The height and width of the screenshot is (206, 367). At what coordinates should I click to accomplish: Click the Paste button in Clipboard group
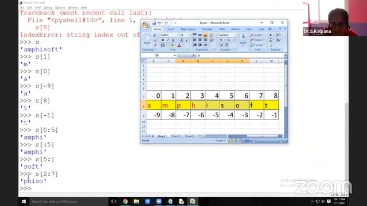pyautogui.click(x=147, y=39)
